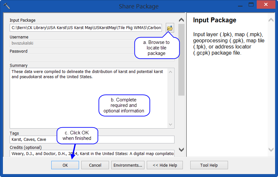Open Tool Help
The width and height of the screenshot is (278, 177).
point(209,165)
